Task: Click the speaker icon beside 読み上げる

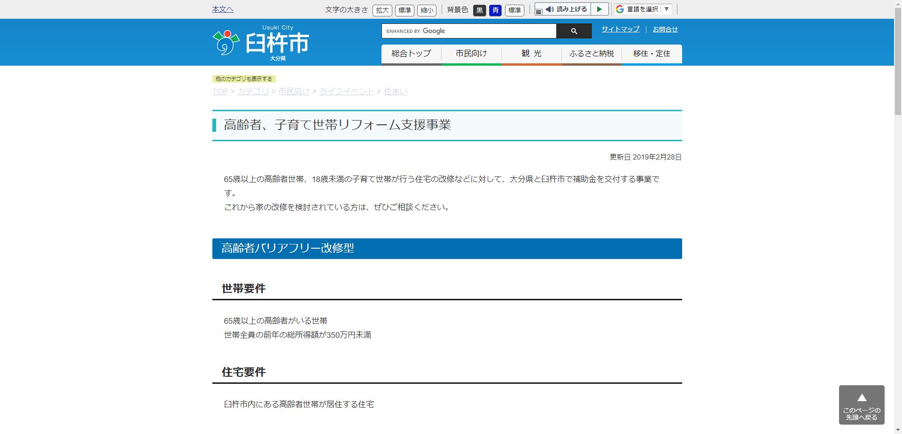Action: coord(551,8)
